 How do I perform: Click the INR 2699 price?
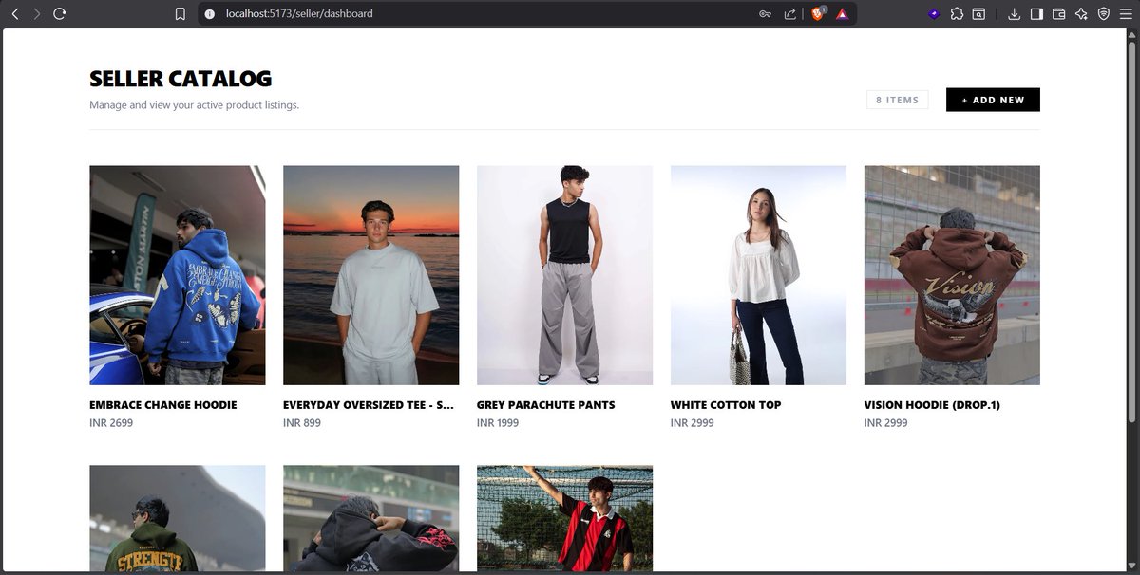111,423
